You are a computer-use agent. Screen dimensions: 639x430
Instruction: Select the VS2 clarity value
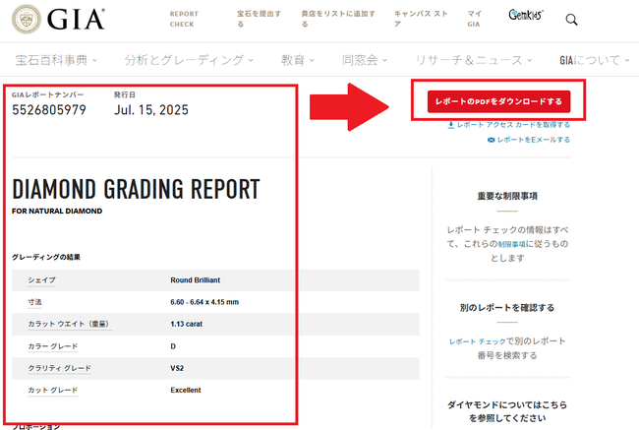[177, 368]
